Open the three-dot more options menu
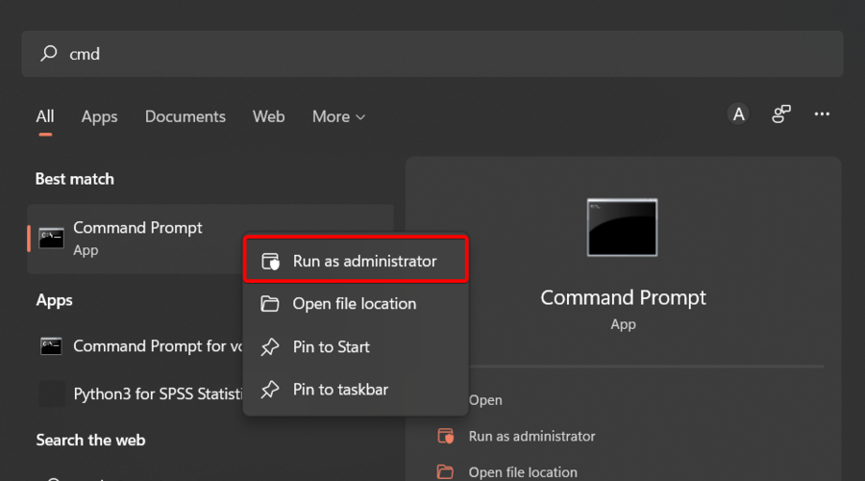 tap(822, 114)
